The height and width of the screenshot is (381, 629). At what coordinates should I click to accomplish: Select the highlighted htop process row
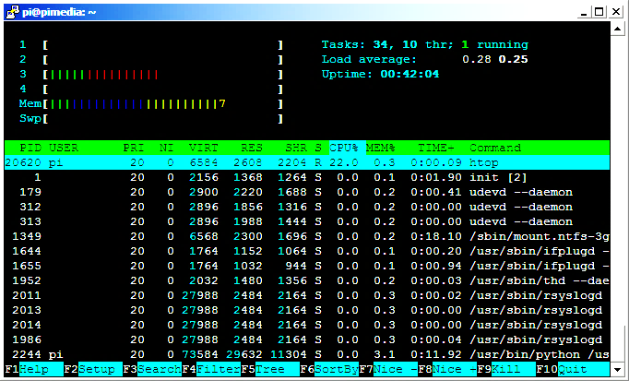pyautogui.click(x=307, y=162)
